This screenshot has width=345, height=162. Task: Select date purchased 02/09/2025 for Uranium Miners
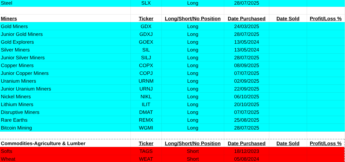pyautogui.click(x=246, y=81)
